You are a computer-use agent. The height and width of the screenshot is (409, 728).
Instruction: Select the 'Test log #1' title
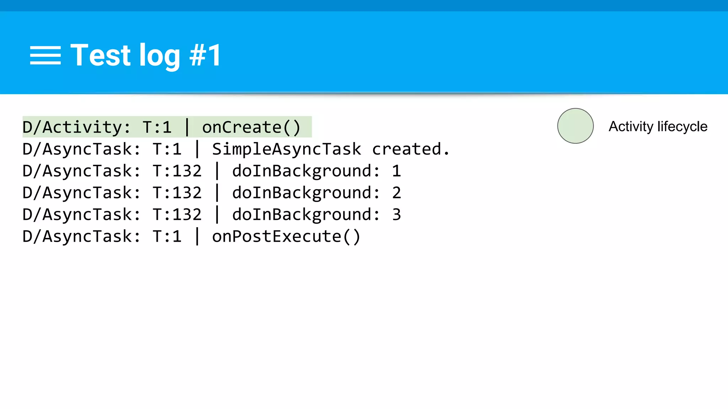click(146, 55)
